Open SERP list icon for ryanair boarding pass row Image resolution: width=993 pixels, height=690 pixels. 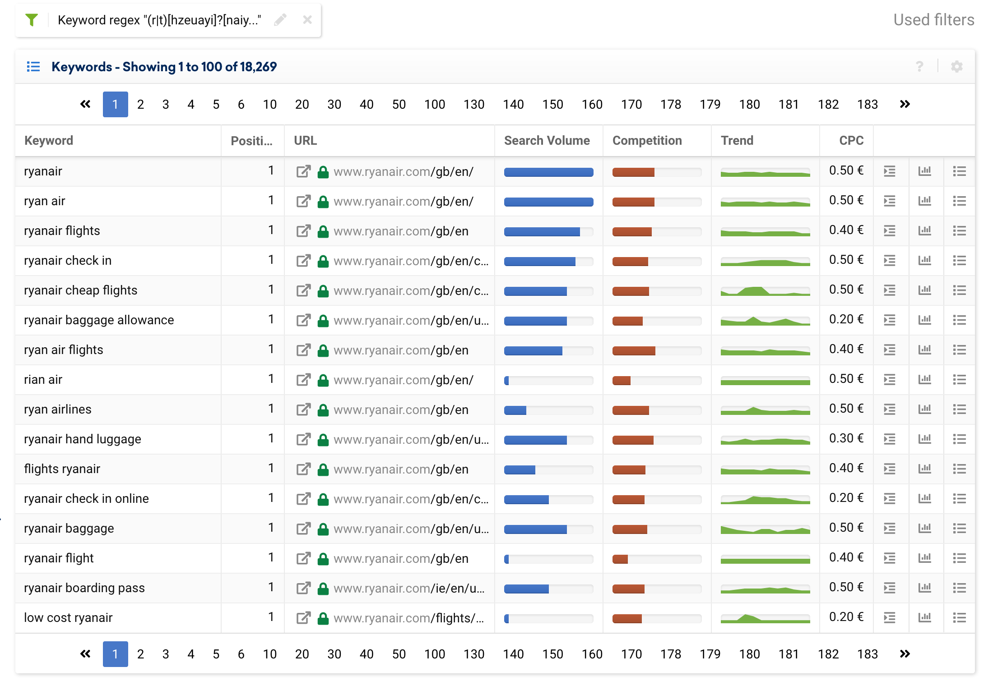890,588
